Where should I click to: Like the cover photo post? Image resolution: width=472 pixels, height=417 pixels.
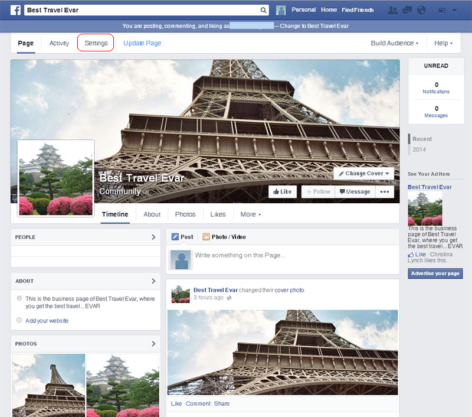[x=176, y=403]
